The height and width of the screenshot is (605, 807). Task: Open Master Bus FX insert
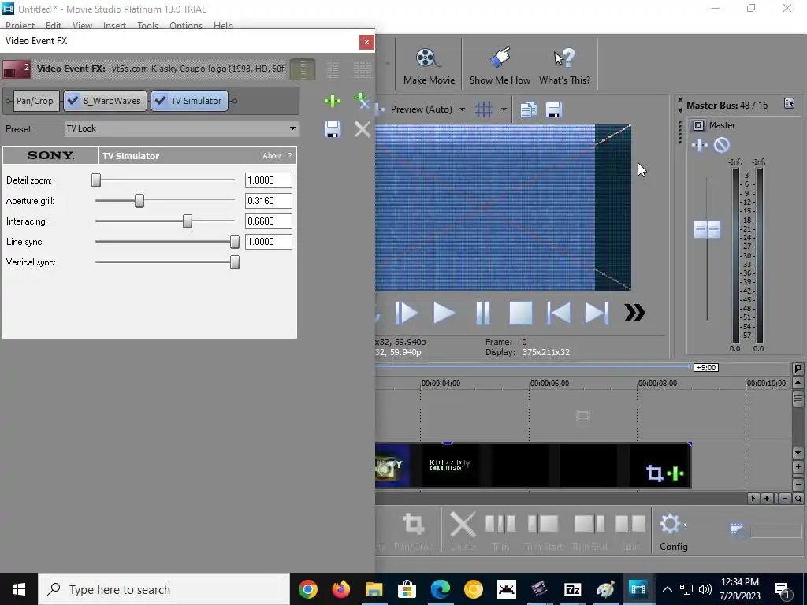pyautogui.click(x=700, y=145)
